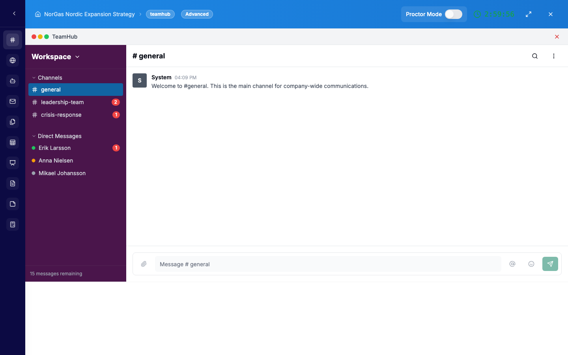Click the home icon in breadcrumb
568x355 pixels.
[x=38, y=14]
